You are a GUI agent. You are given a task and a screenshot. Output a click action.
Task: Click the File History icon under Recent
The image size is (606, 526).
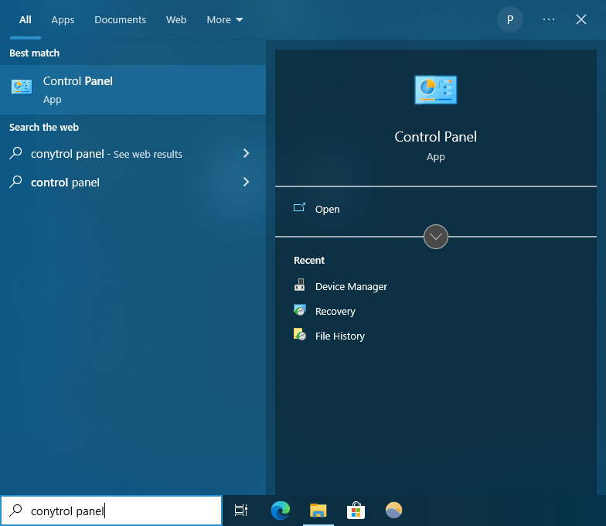click(300, 336)
